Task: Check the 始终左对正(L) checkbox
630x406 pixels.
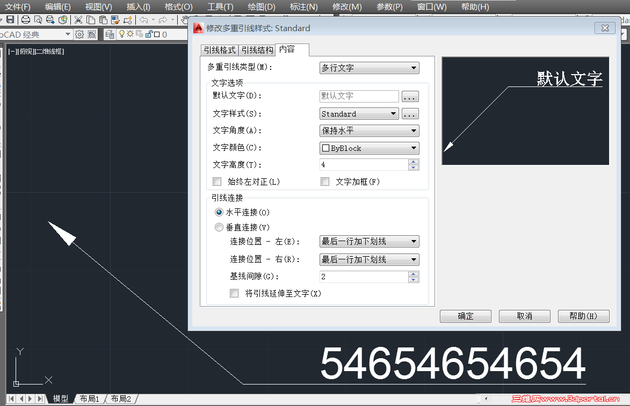Action: [218, 182]
